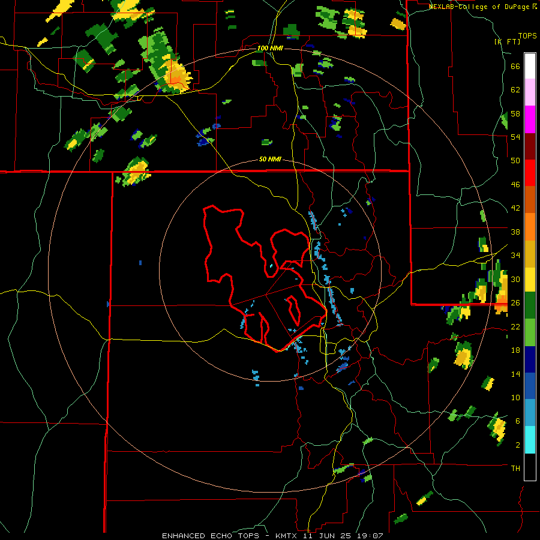Click the white swatch in the tops legend
Image resolution: width=540 pixels, height=540 pixels.
click(530, 66)
